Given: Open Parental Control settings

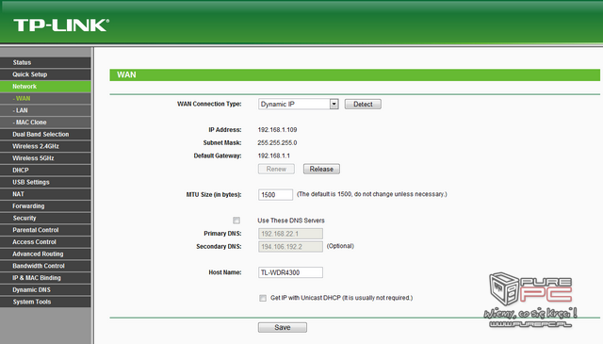Looking at the screenshot, I should coord(45,230).
